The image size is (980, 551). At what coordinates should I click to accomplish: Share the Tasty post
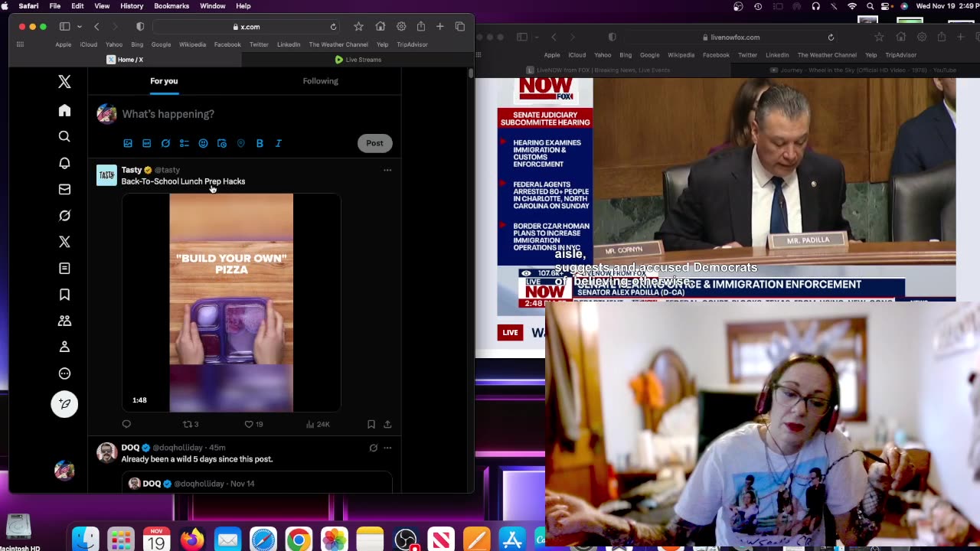coord(387,424)
